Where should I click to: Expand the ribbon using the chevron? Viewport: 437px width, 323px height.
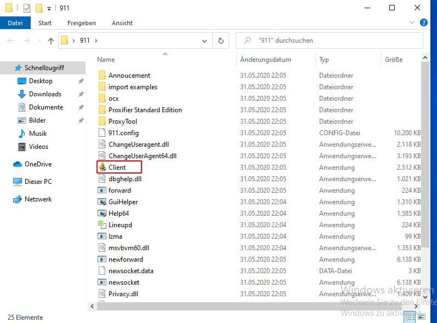(x=412, y=23)
